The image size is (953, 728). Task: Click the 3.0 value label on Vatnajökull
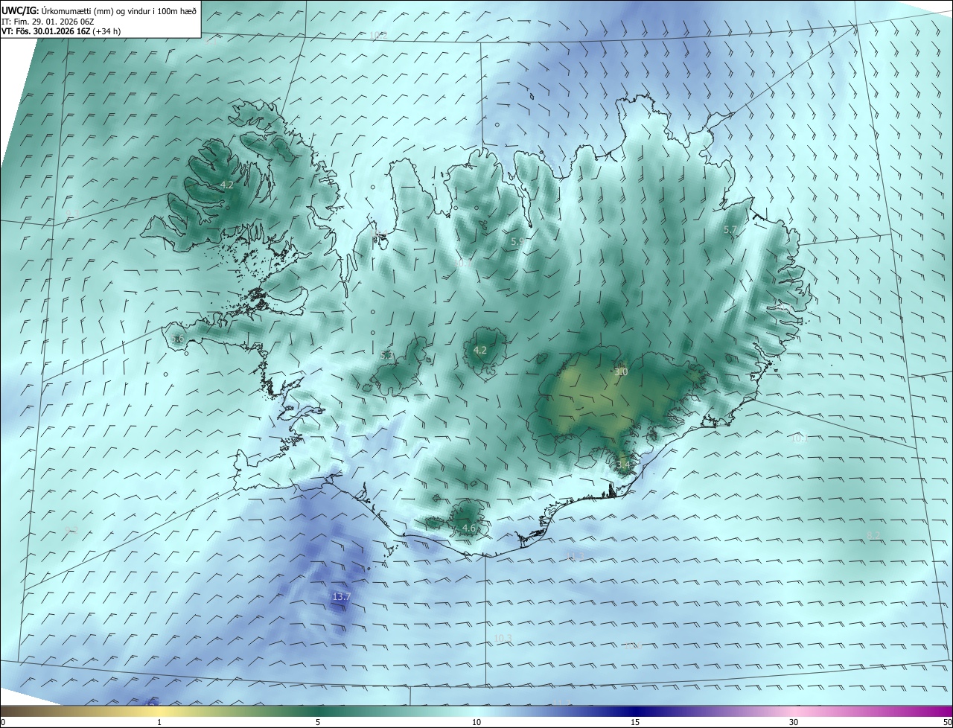coord(621,371)
